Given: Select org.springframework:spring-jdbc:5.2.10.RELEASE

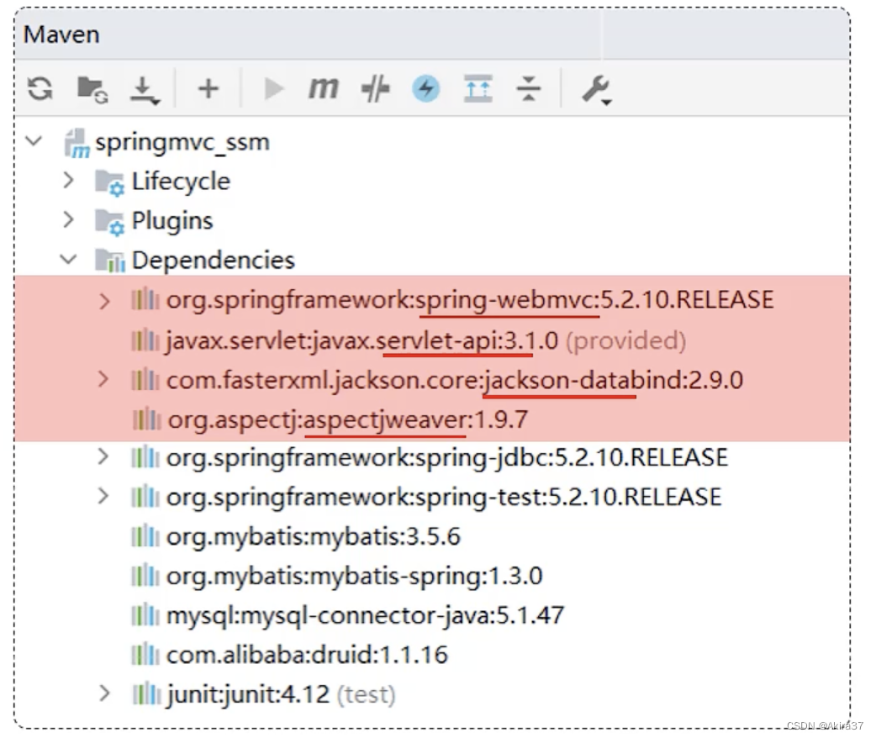Looking at the screenshot, I should click(x=447, y=457).
